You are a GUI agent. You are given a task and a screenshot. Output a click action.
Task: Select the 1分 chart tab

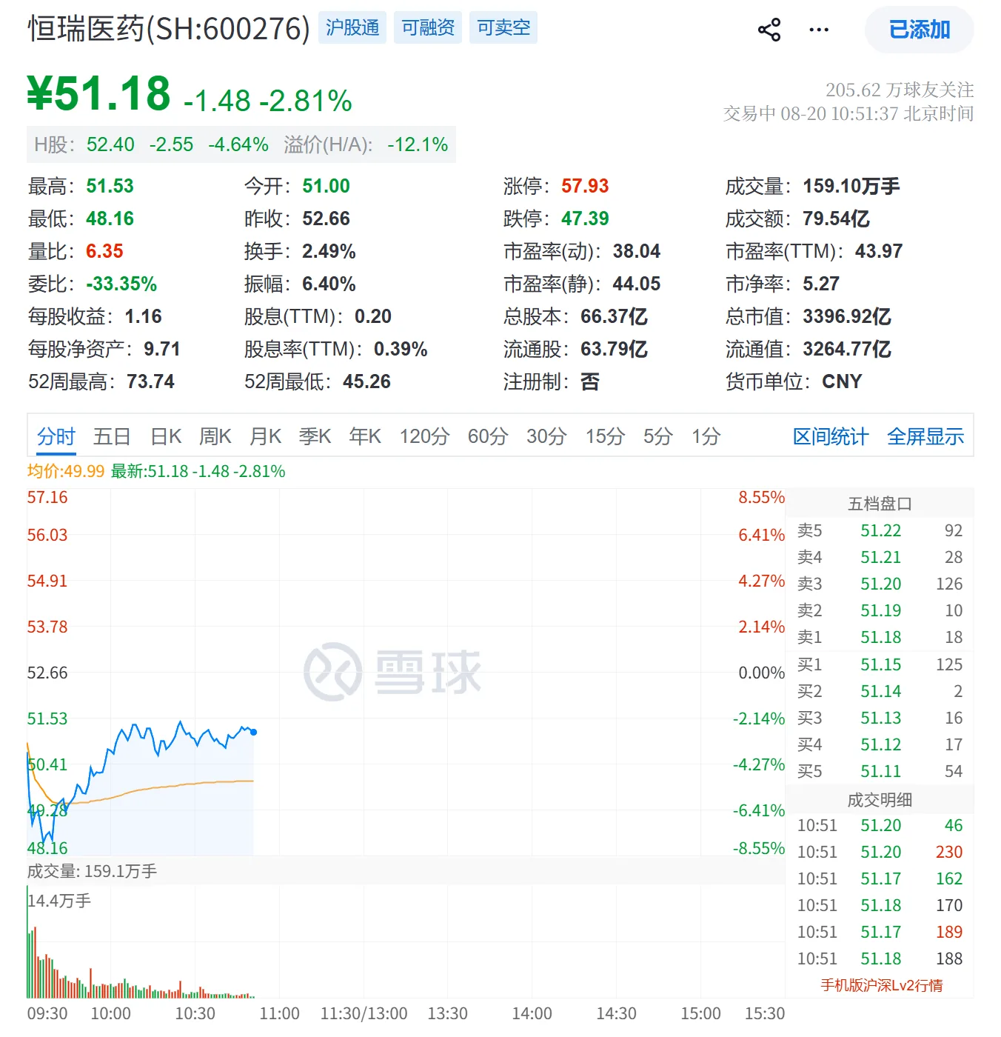coord(706,436)
